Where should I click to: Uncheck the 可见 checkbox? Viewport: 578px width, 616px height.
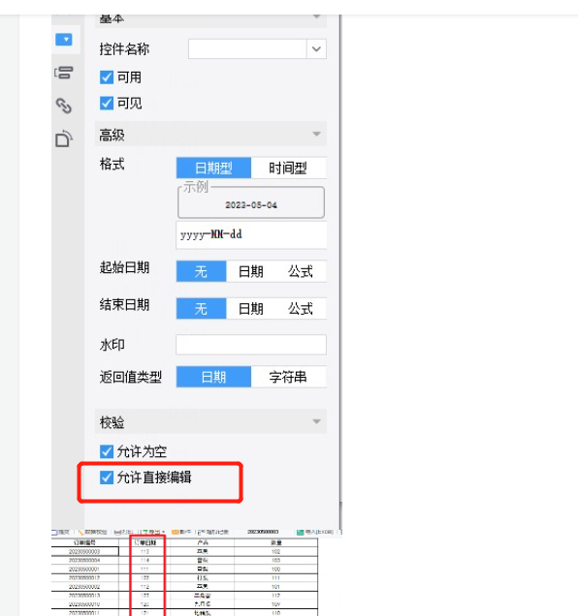(107, 104)
